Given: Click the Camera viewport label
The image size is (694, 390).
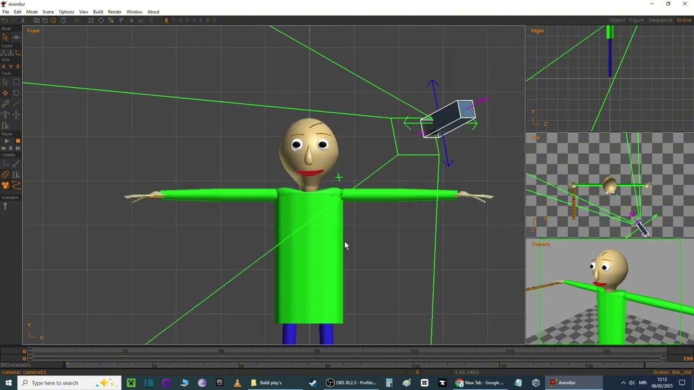Looking at the screenshot, I should click(541, 244).
